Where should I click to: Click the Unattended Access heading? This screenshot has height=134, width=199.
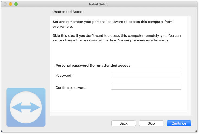[68, 12]
